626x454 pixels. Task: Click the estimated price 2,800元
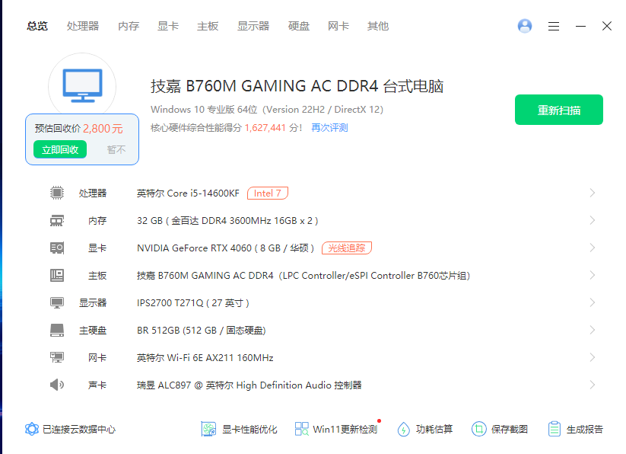click(x=103, y=129)
